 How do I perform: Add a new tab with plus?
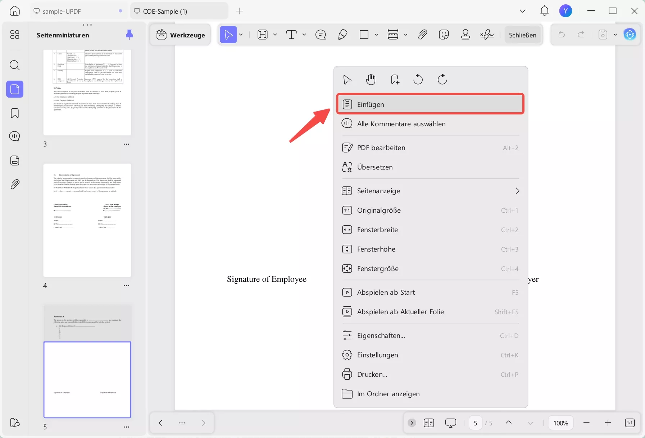(x=240, y=11)
